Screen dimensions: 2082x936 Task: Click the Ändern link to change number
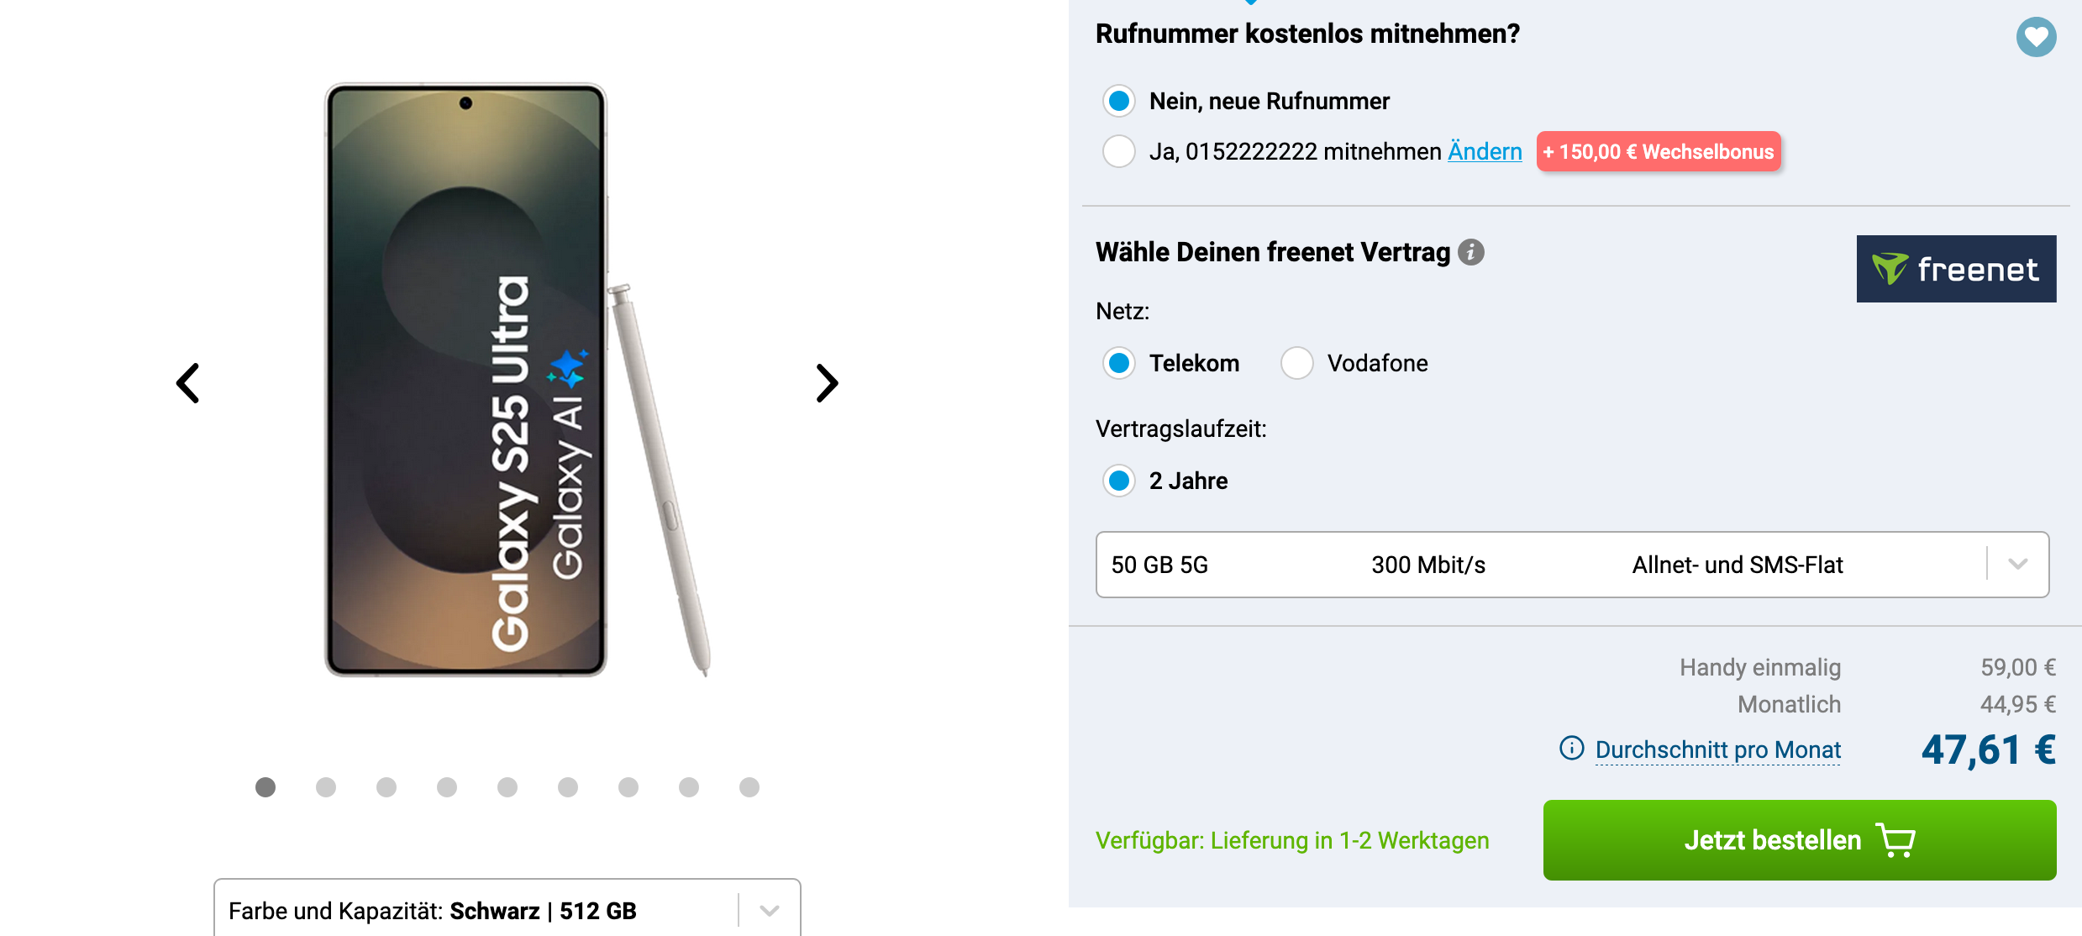[1485, 151]
